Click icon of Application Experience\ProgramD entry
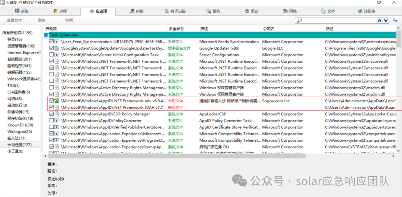 point(57,140)
